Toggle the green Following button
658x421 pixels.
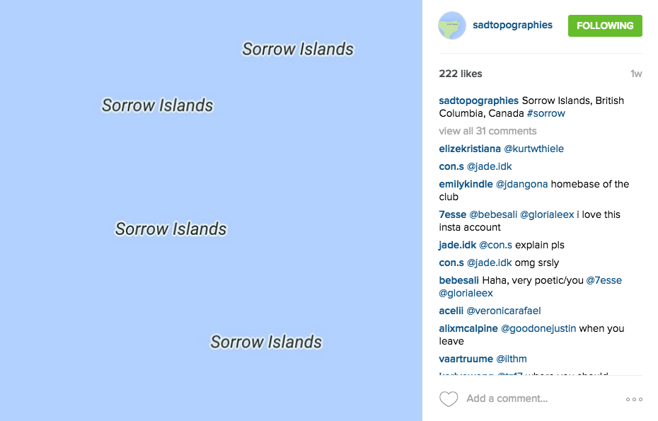[605, 25]
